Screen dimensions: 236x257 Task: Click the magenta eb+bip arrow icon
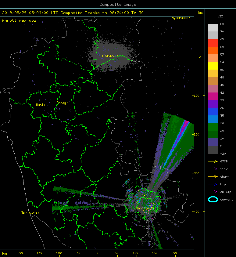[x=213, y=192]
